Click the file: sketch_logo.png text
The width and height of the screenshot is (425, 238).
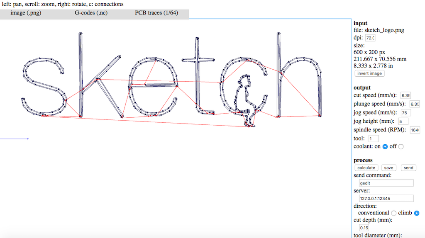(x=379, y=30)
